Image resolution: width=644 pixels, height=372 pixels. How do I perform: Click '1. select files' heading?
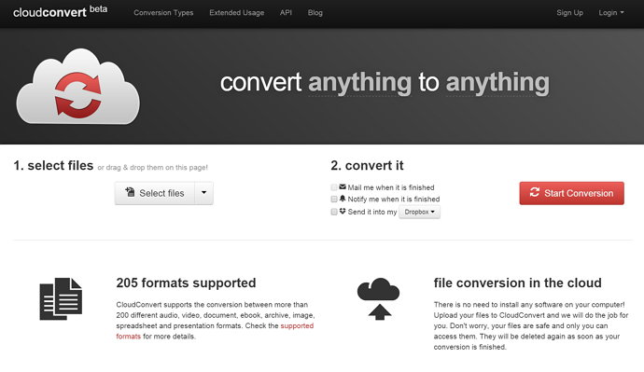pos(53,165)
